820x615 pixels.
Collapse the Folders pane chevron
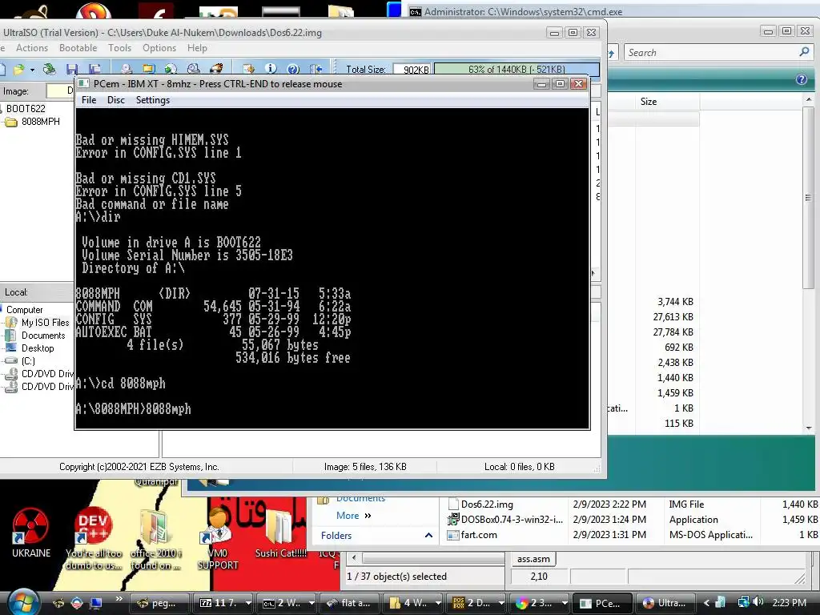(x=428, y=535)
